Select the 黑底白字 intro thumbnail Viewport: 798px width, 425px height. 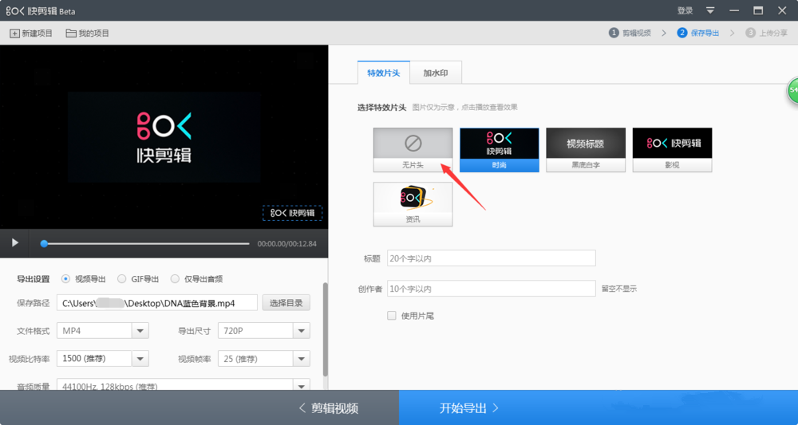coord(586,149)
